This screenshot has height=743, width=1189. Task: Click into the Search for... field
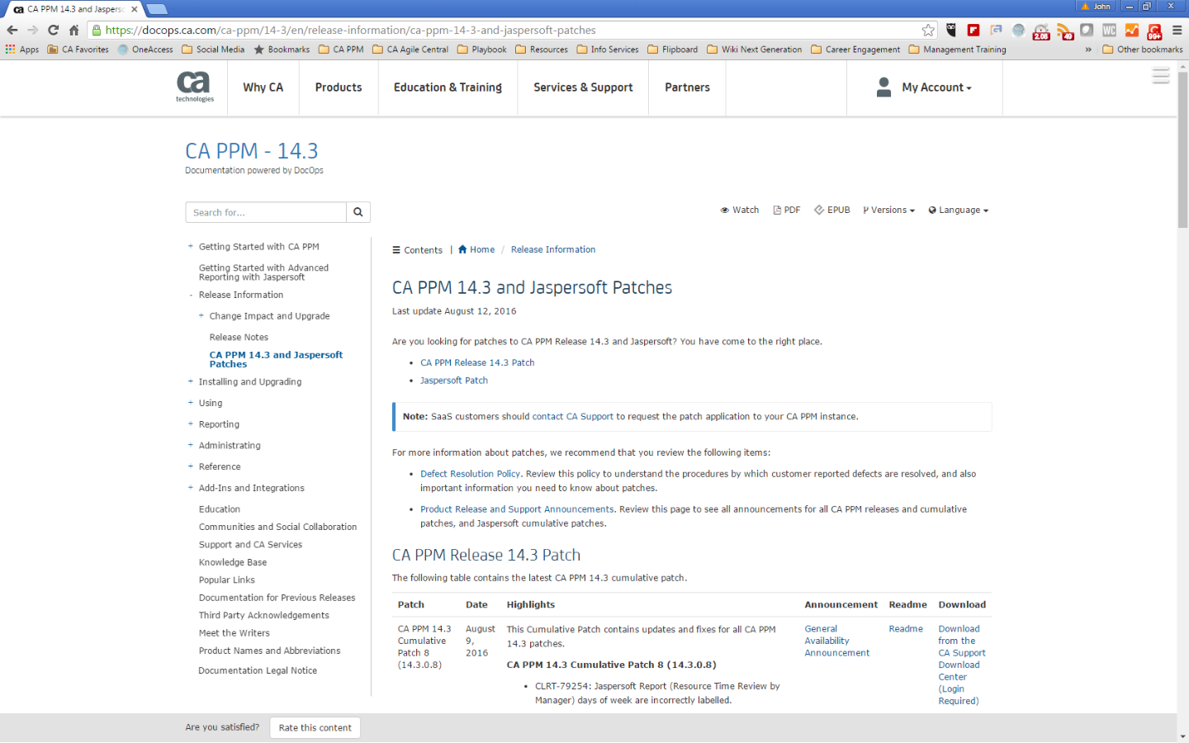[x=266, y=212]
